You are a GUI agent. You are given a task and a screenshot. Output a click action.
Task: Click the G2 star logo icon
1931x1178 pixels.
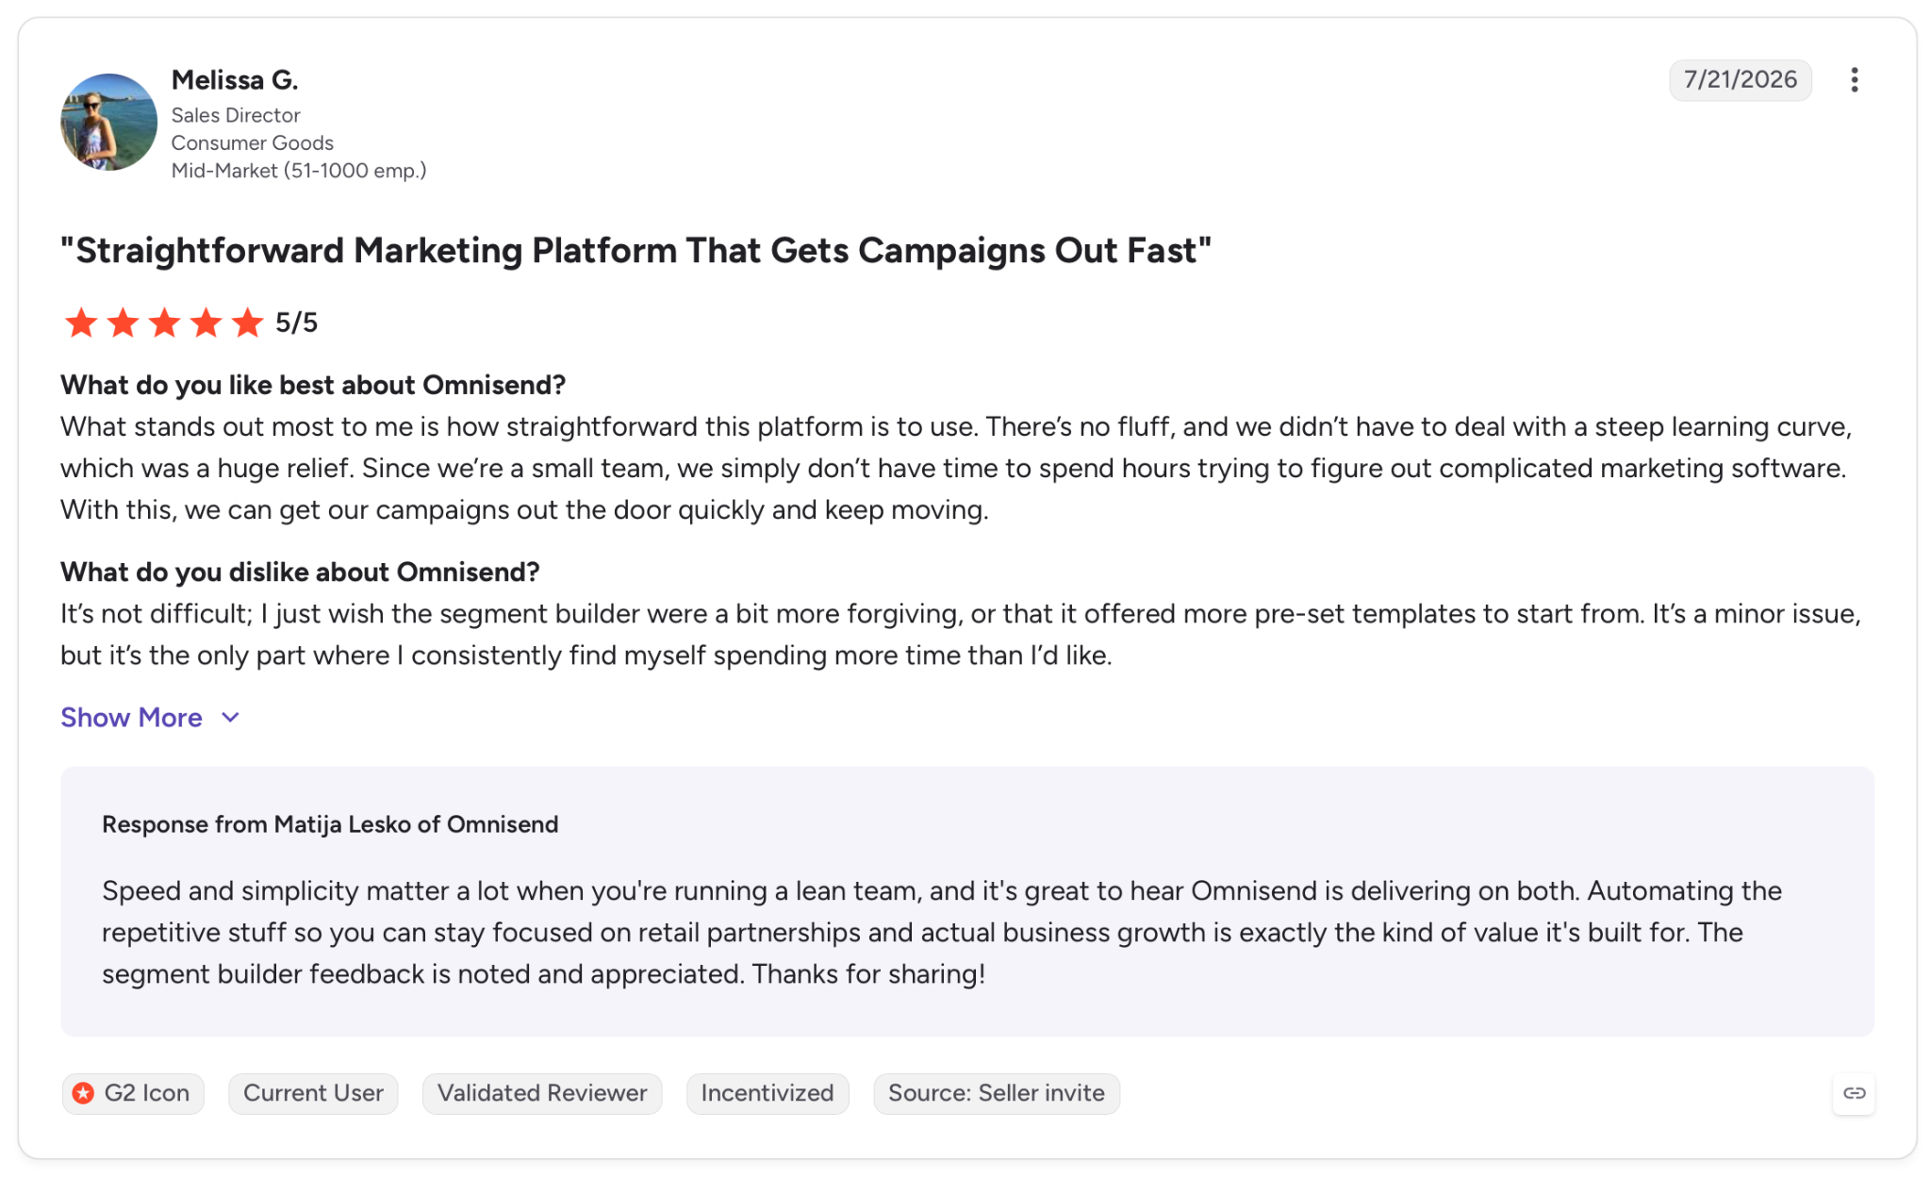[x=83, y=1093]
